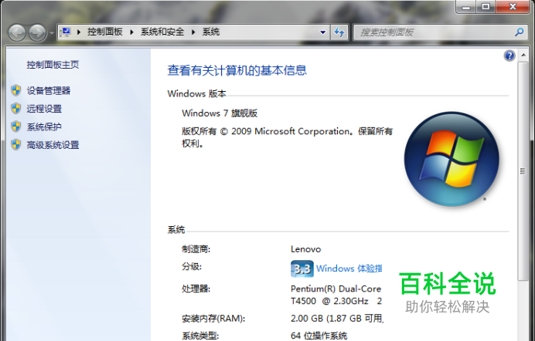Viewport: 535px width, 341px height.
Task: Click shield icon beside 高级系统设置
Action: (x=15, y=144)
